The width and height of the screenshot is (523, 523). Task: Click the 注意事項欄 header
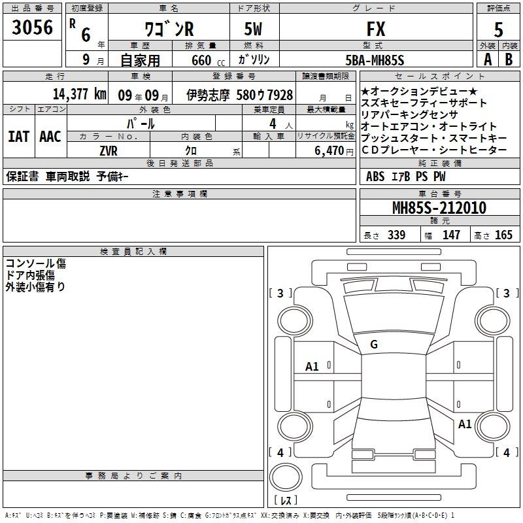(180, 194)
